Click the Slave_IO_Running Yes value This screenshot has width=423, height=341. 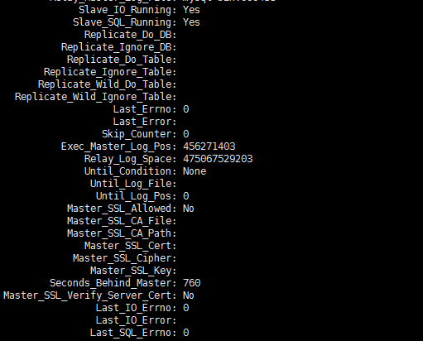pyautogui.click(x=191, y=10)
